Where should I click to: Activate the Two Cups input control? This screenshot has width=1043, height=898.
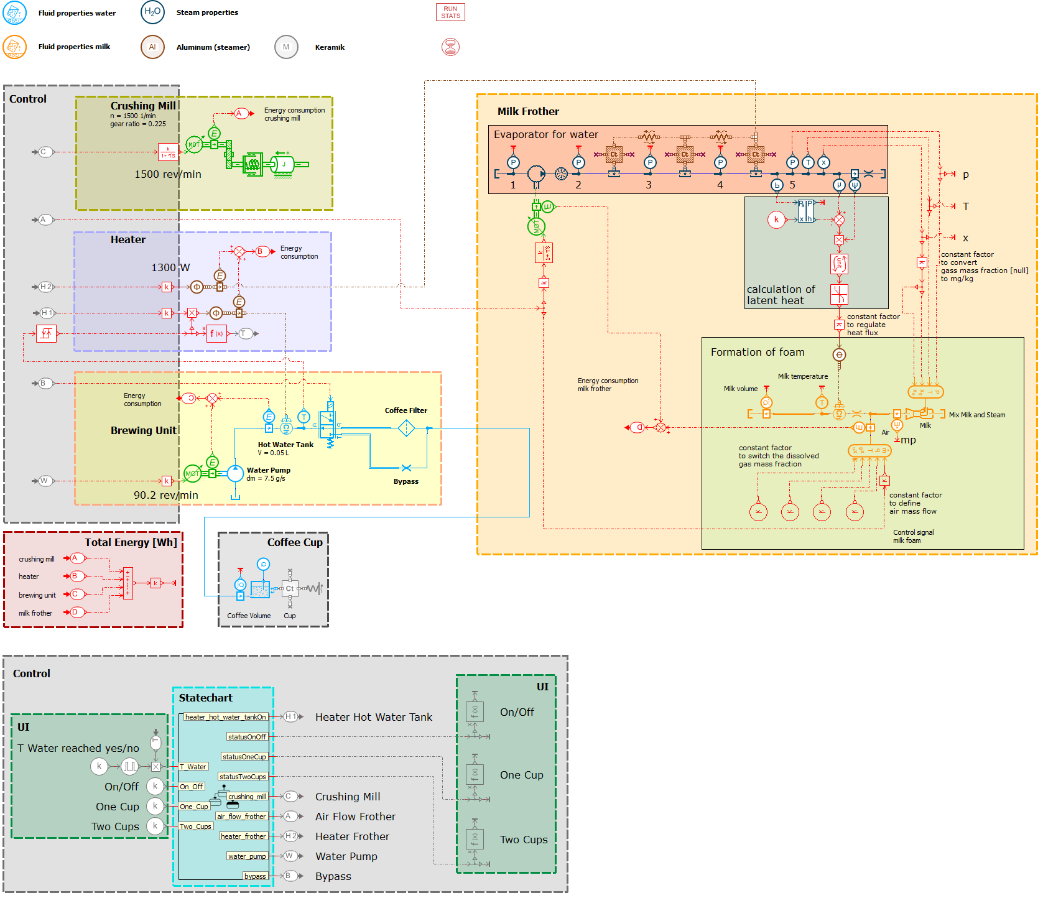click(x=155, y=826)
